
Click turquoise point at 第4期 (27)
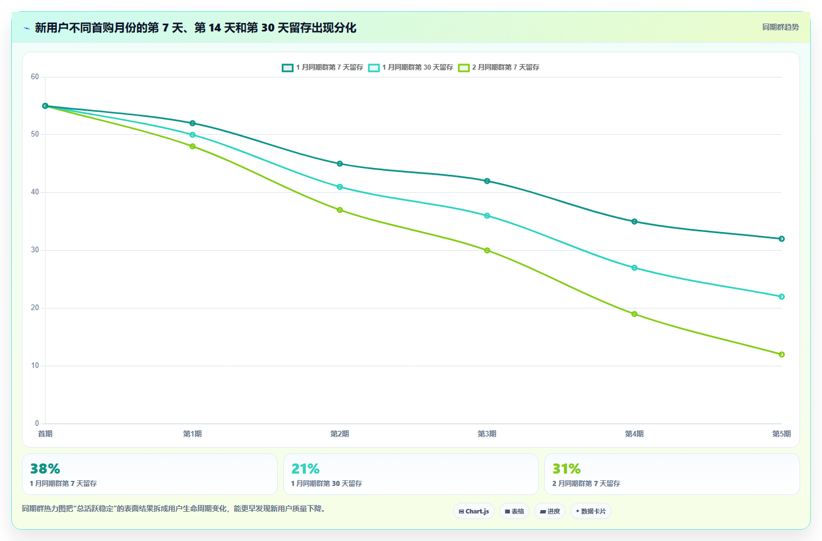tap(634, 267)
